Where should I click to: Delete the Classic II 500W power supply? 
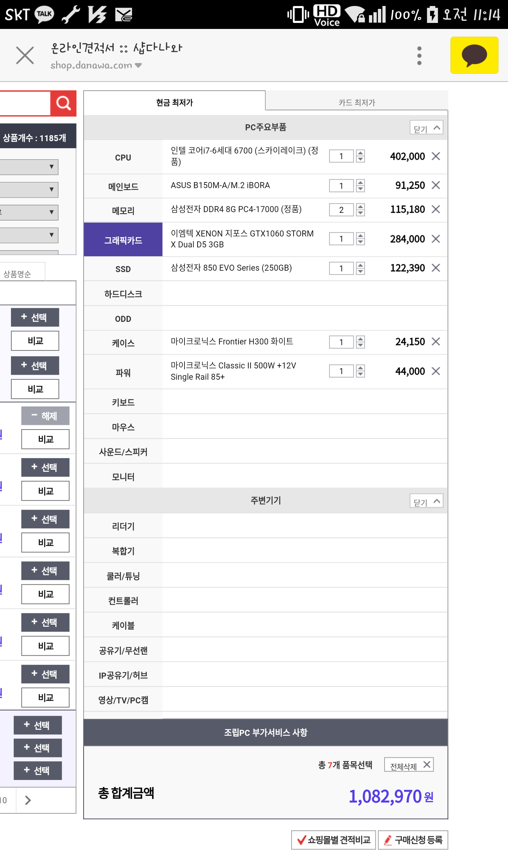pos(436,371)
